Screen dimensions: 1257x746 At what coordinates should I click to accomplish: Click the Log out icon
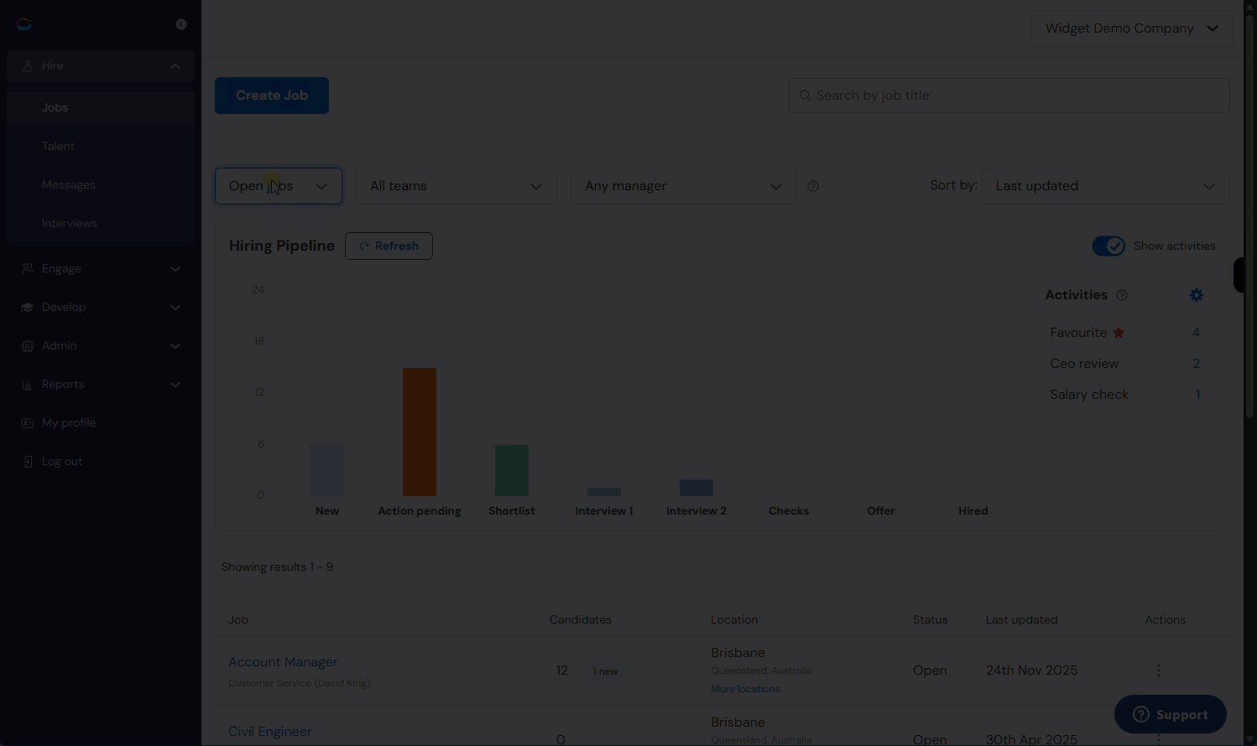[x=28, y=461]
